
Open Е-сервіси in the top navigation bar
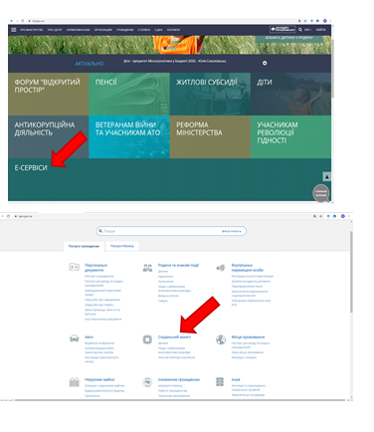[x=144, y=30]
